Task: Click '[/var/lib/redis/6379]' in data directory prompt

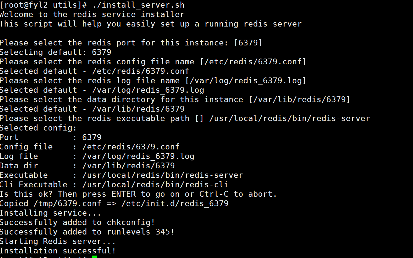Action: (x=299, y=99)
